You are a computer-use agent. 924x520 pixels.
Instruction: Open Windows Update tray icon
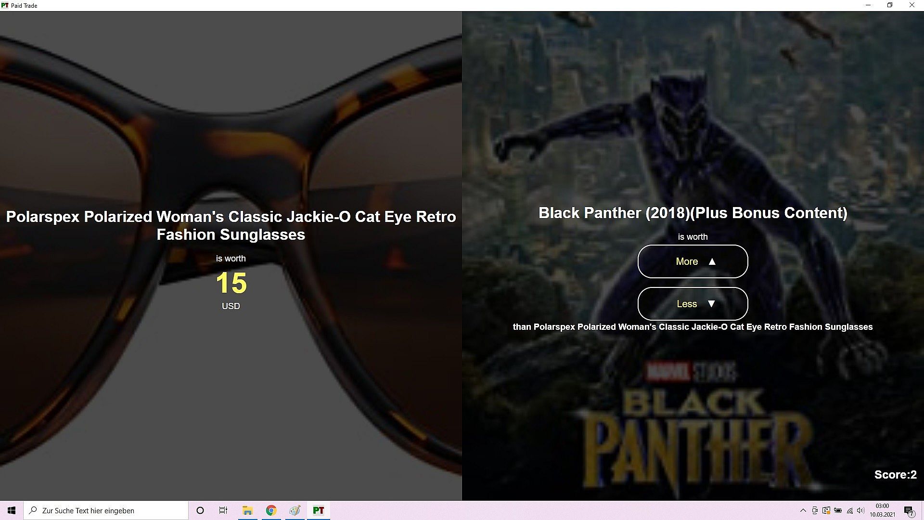(x=826, y=510)
